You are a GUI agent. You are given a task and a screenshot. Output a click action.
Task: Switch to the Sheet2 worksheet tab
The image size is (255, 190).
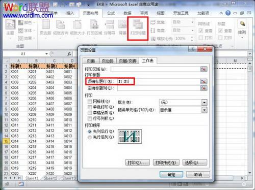[x=50, y=178]
